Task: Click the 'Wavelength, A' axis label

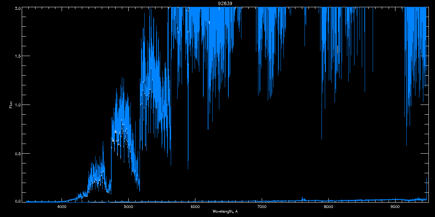Action: [x=225, y=212]
